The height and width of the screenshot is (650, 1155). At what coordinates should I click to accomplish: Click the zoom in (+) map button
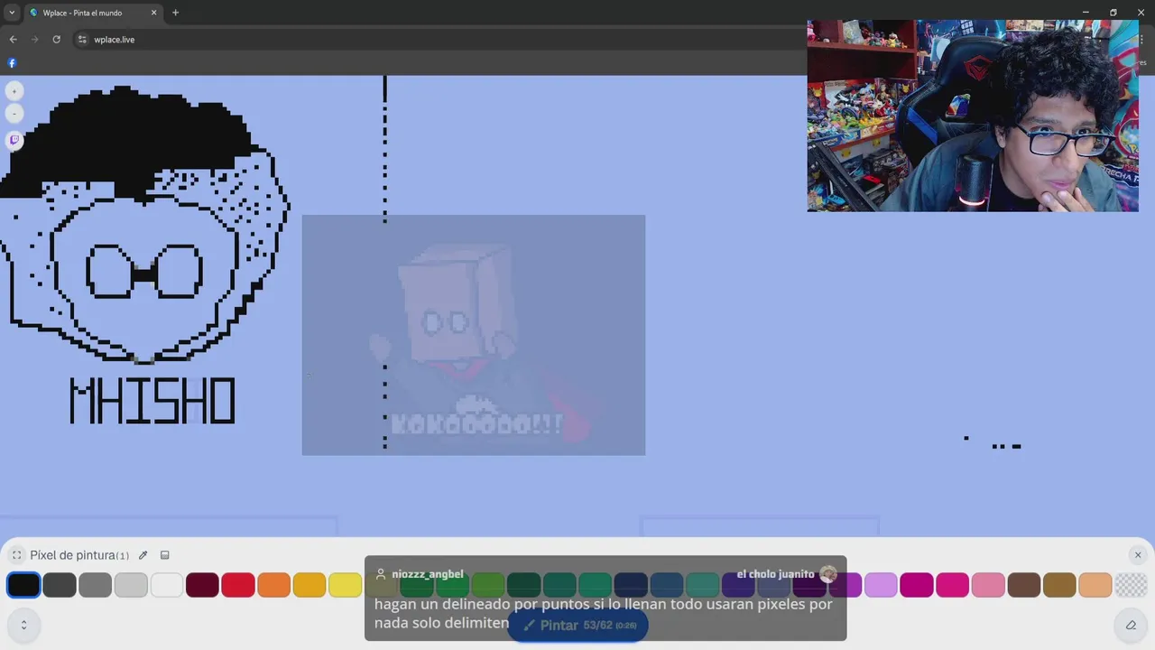click(x=14, y=91)
